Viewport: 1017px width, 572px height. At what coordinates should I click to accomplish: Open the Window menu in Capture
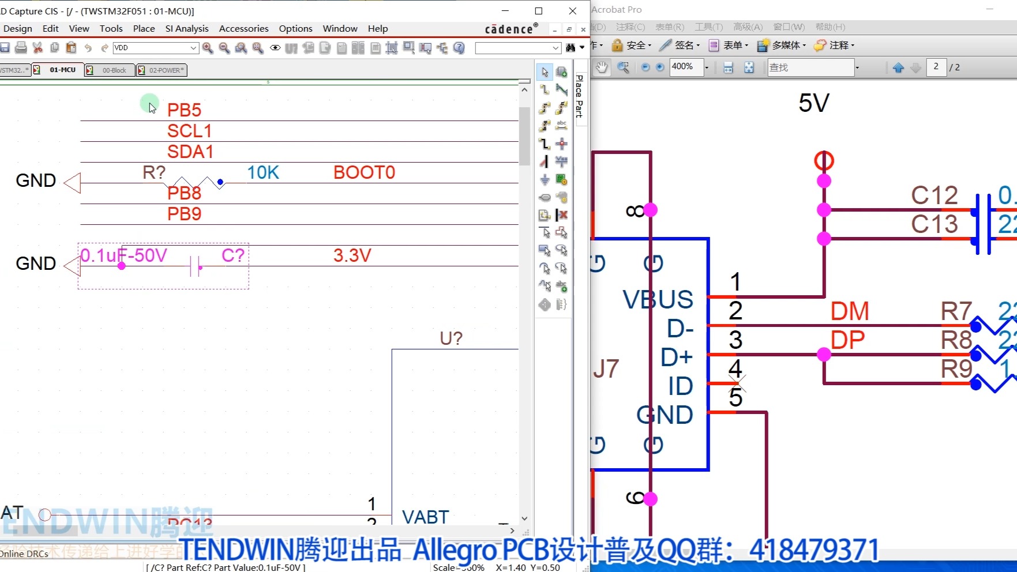(x=340, y=29)
